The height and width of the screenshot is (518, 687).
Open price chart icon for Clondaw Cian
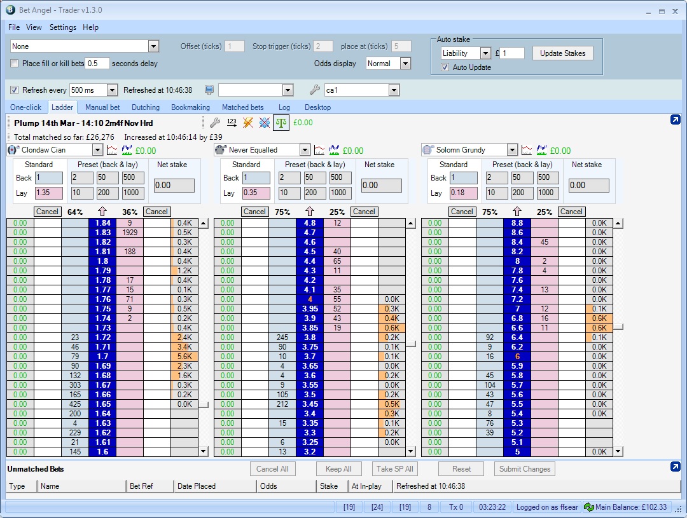(x=112, y=150)
